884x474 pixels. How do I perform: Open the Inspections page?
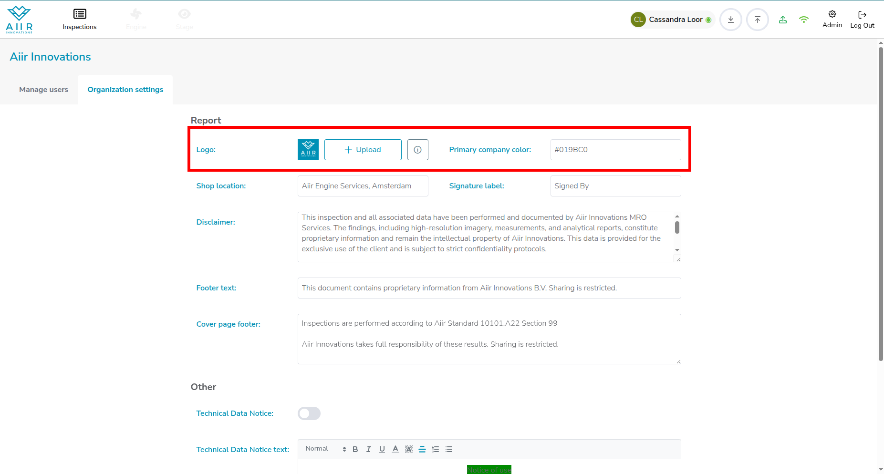80,20
